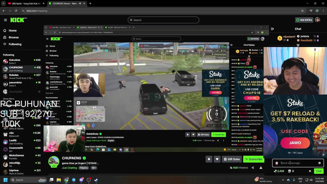Image resolution: width=327 pixels, height=184 pixels.
Task: Show hidden system tray icons
Action: [x=284, y=180]
